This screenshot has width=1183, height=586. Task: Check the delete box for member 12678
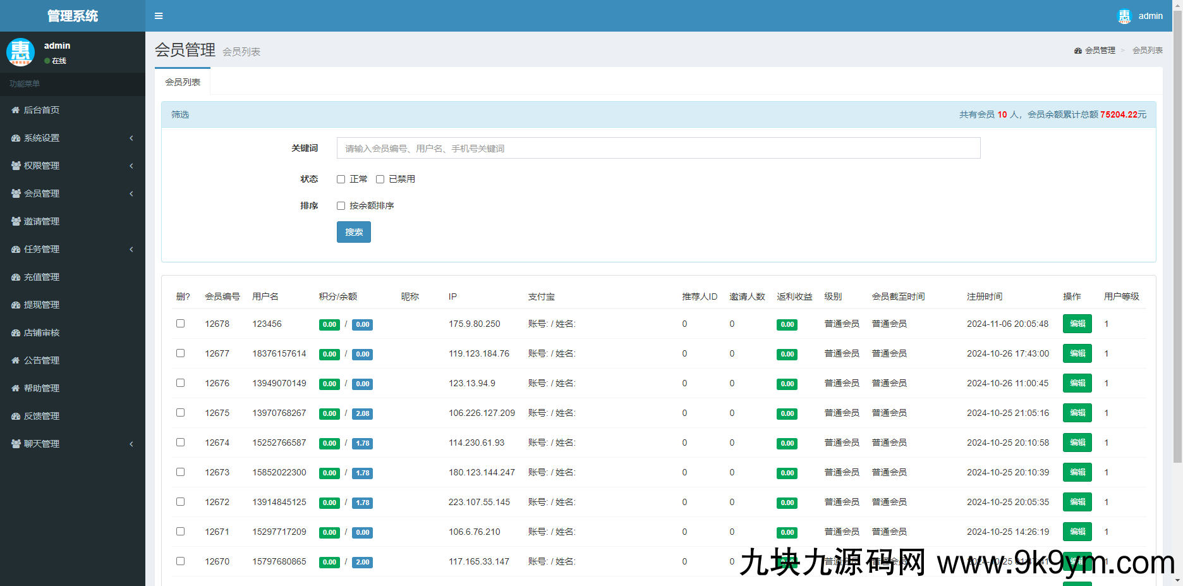180,324
